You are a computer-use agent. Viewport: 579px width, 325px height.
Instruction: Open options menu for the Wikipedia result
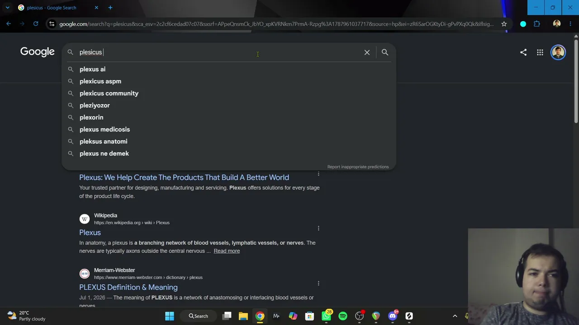pyautogui.click(x=318, y=228)
